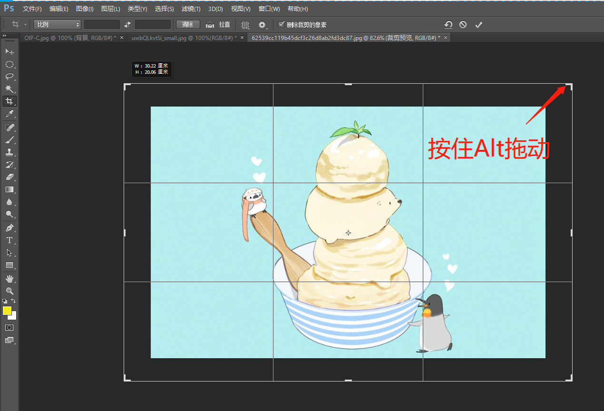Open the 图像(I) menu
Screen dimensions: 604x411
pyautogui.click(x=85, y=9)
